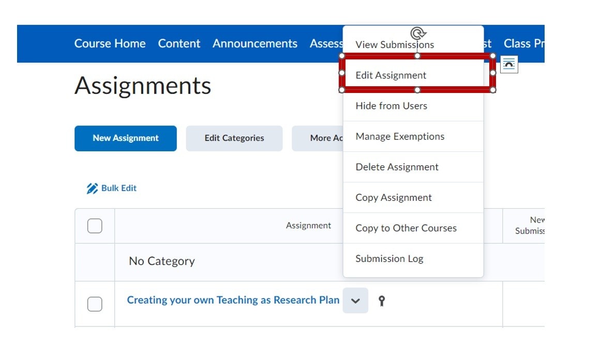The height and width of the screenshot is (345, 601).
Task: Open Manage Exemptions from the menu
Action: (x=400, y=136)
